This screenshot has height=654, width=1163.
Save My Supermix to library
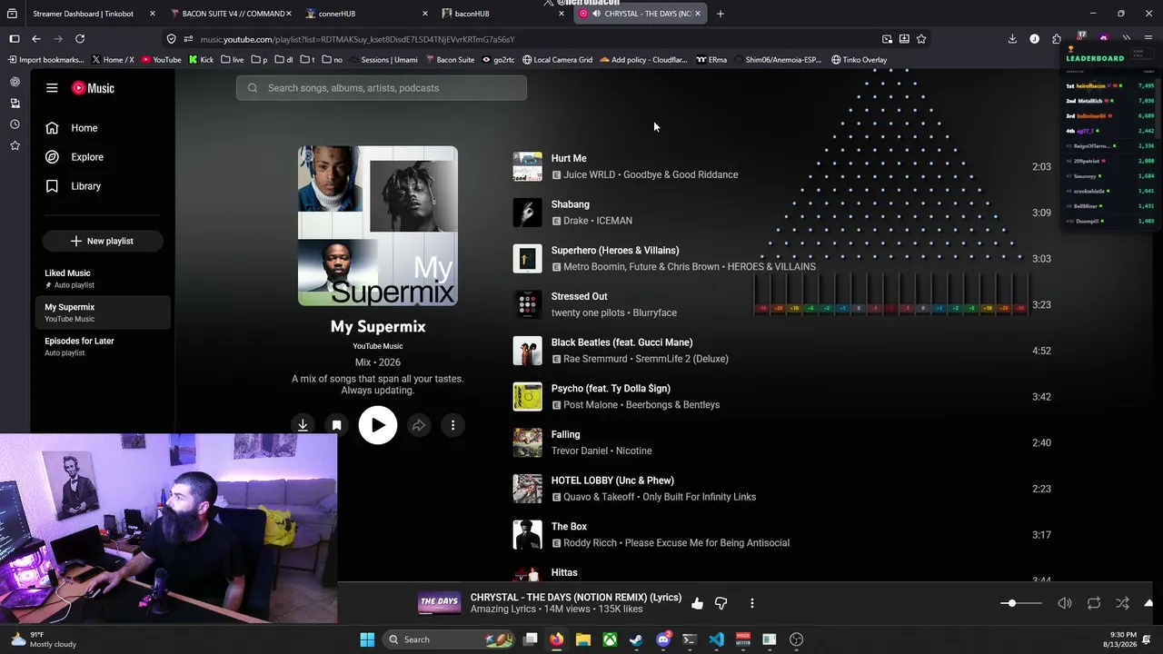tap(336, 425)
